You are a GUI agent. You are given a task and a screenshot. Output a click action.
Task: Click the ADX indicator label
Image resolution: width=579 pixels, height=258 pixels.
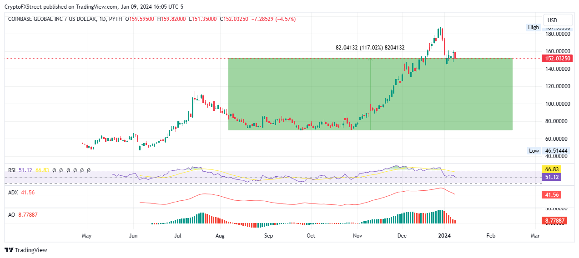(13, 193)
